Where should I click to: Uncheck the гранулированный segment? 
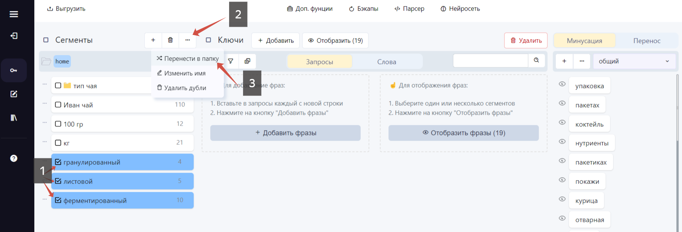click(58, 162)
